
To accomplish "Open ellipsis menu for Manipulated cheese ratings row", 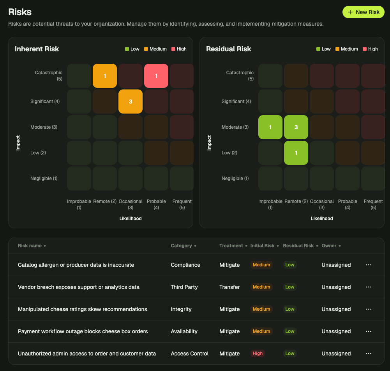I will 368,309.
